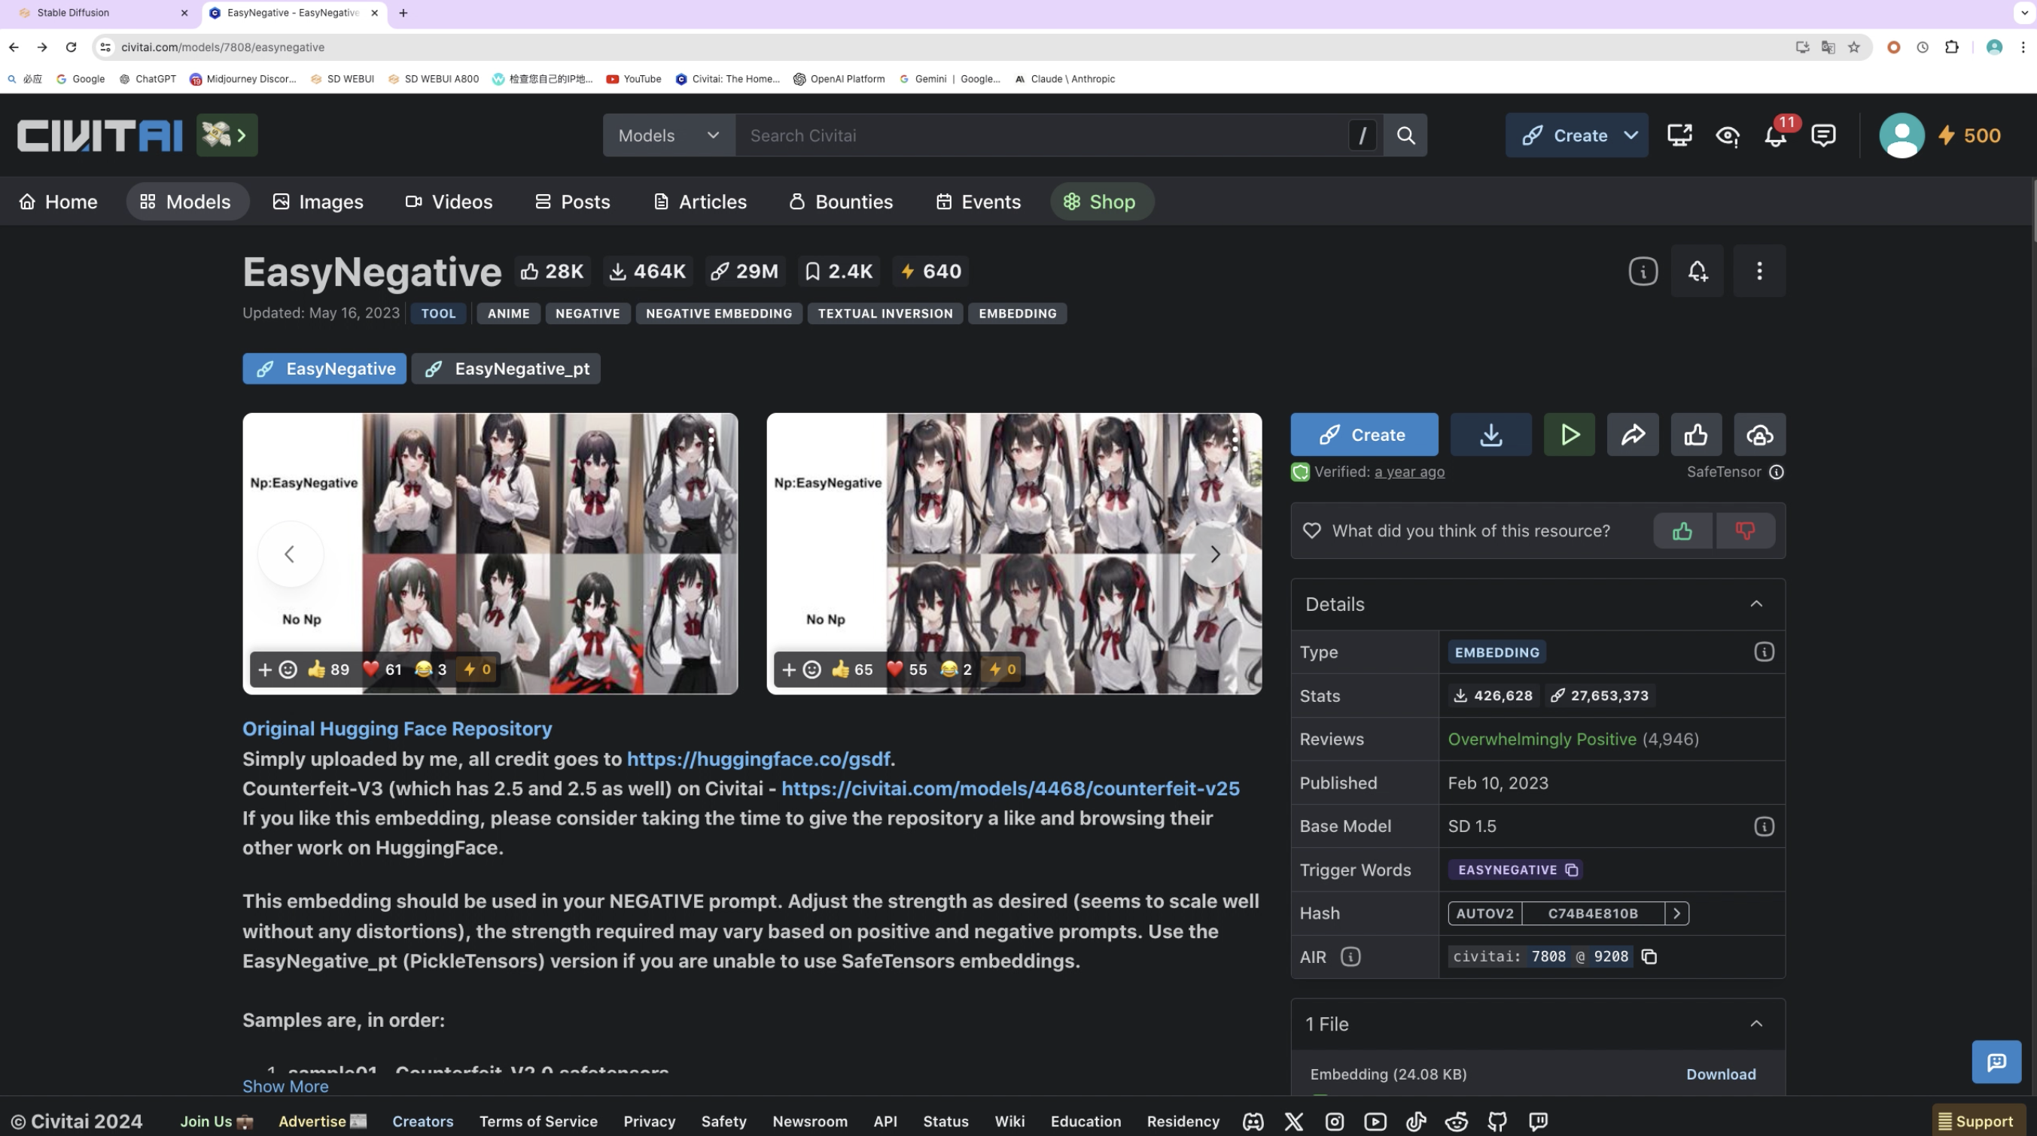Click the SafeTensor info icon

tap(1776, 472)
